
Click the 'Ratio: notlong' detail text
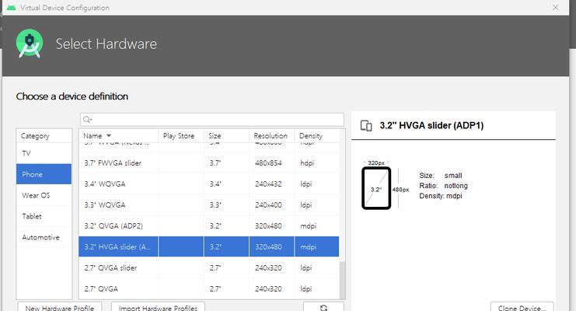click(x=443, y=186)
